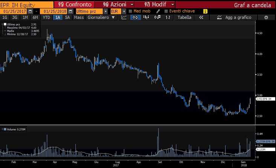Select the candlestick chart style icon

(x=135, y=17)
